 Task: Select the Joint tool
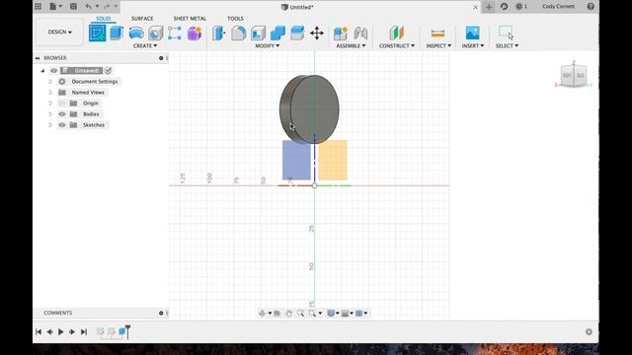(360, 34)
